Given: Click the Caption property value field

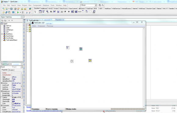Looking at the screenshot, I should 16,97.
